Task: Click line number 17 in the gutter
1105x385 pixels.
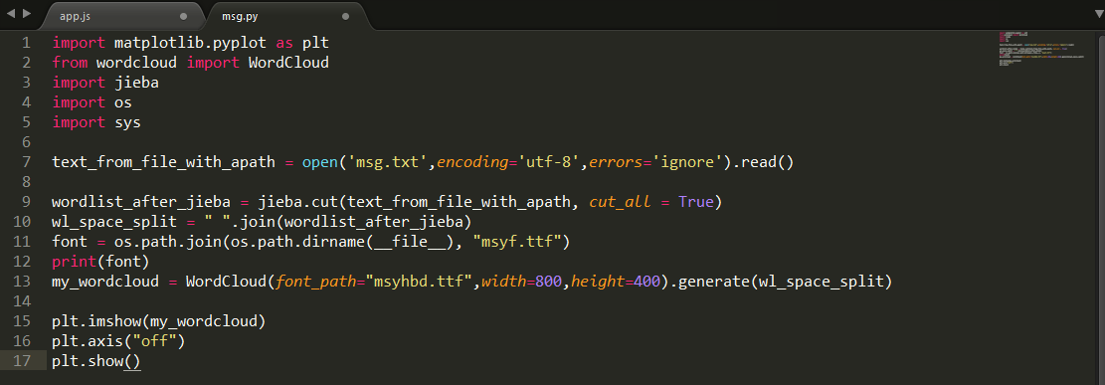Action: click(x=22, y=362)
